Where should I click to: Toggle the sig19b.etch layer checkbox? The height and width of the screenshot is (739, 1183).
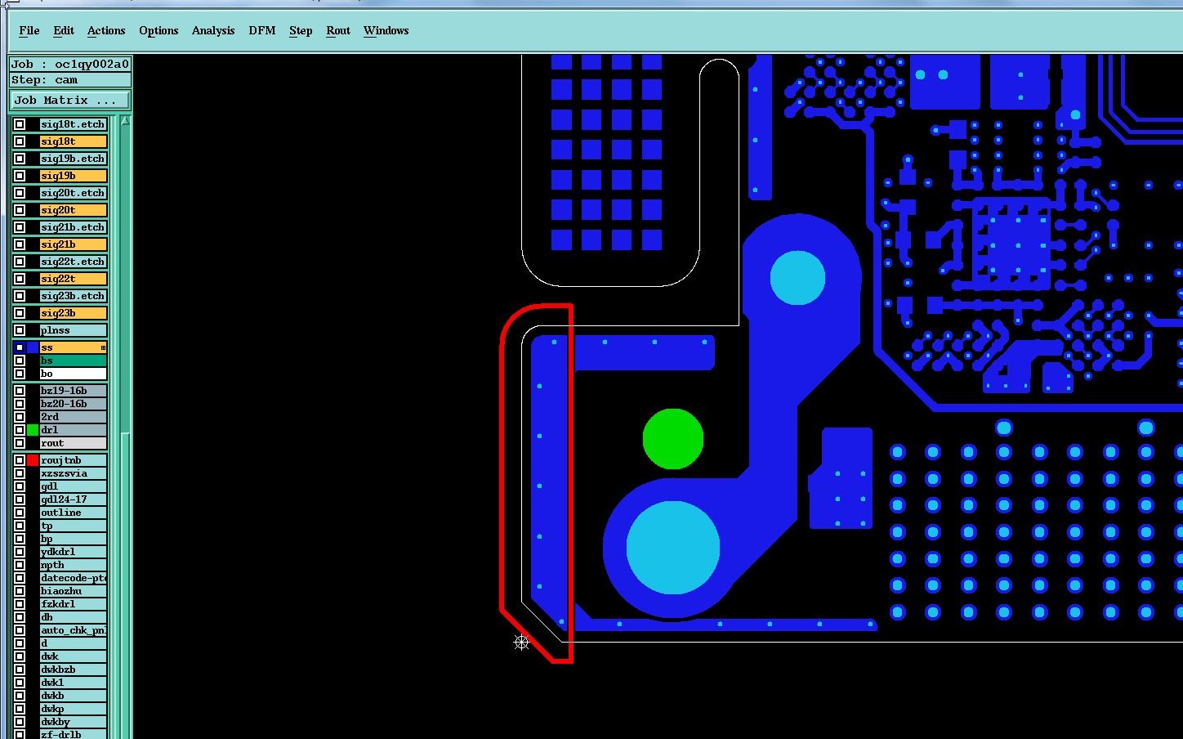pyautogui.click(x=20, y=159)
